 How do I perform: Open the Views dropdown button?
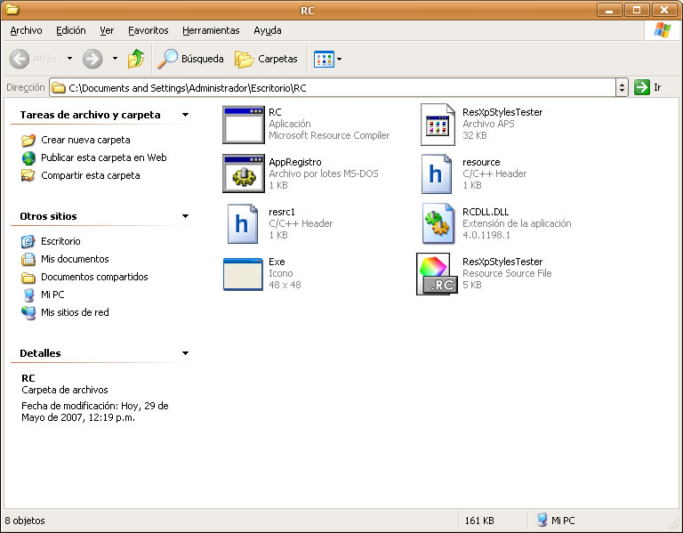coord(327,60)
